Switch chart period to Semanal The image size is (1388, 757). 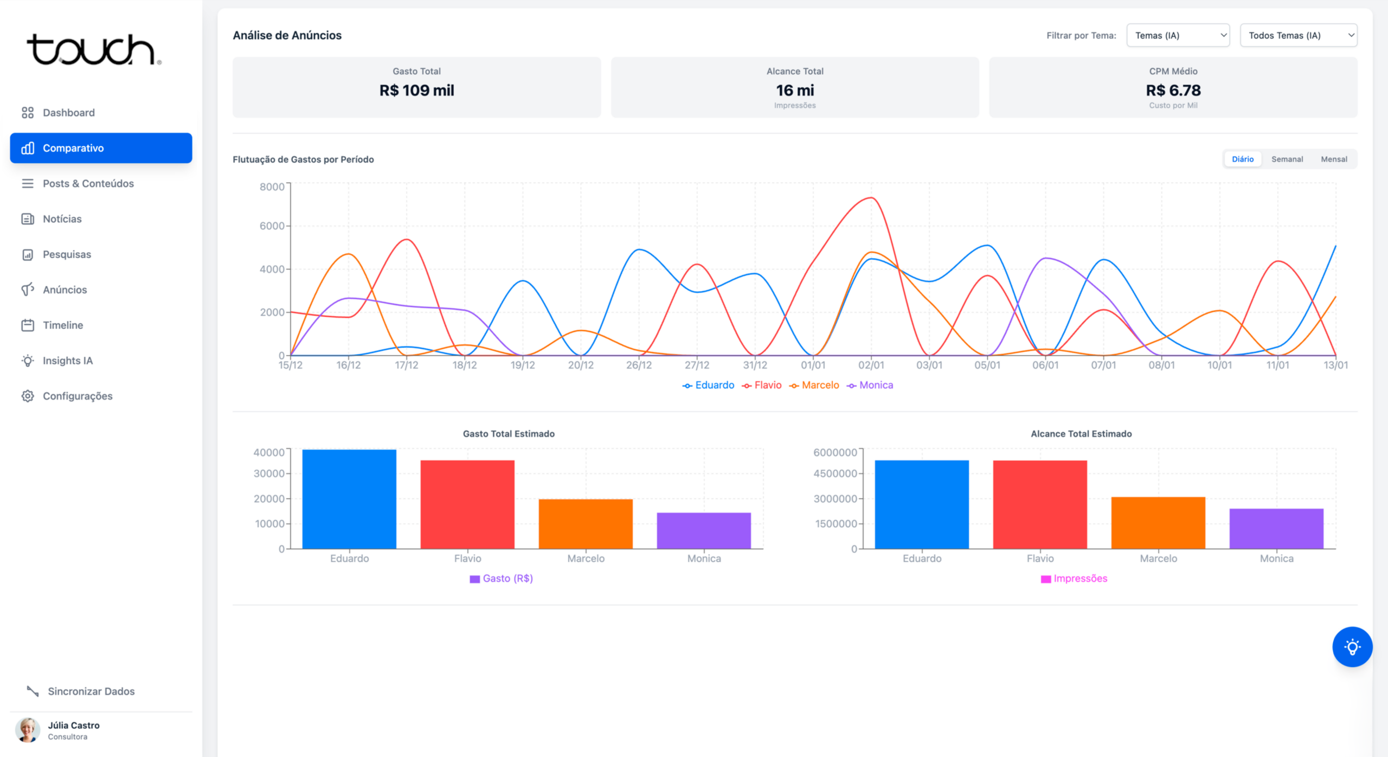tap(1287, 159)
